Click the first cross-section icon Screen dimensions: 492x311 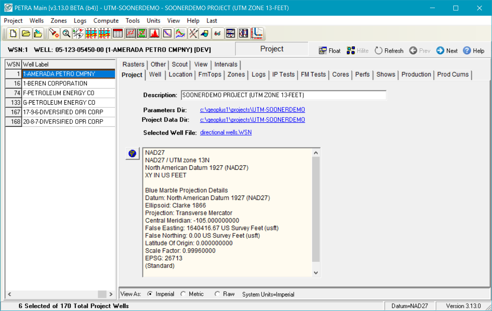(x=91, y=33)
